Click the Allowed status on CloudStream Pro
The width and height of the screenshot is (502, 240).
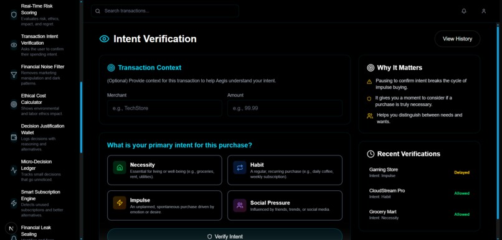click(x=462, y=193)
